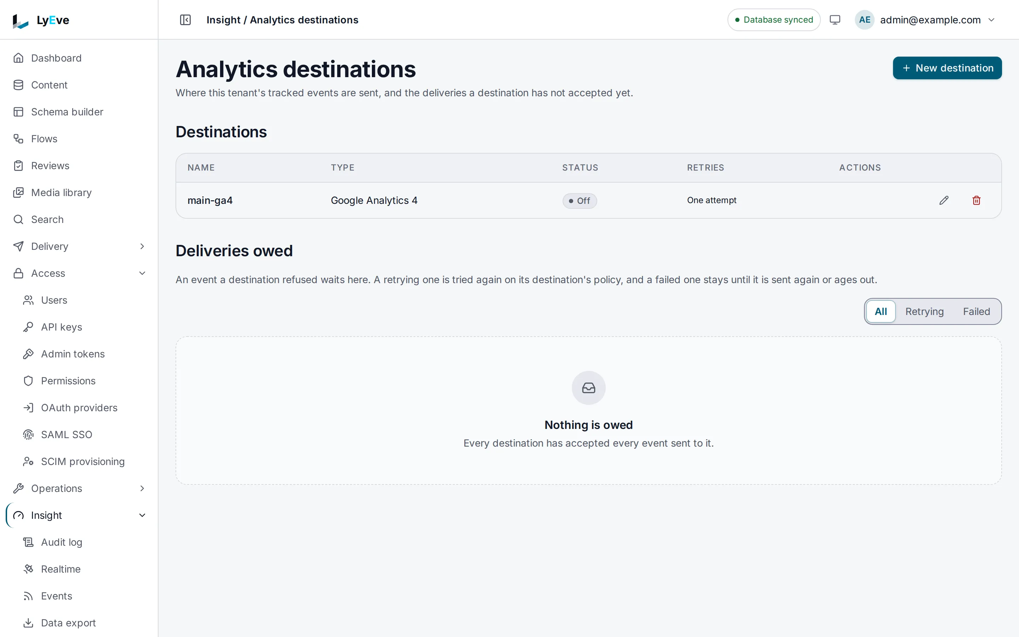
Task: Collapse the Insight section chevron
Action: (x=142, y=515)
